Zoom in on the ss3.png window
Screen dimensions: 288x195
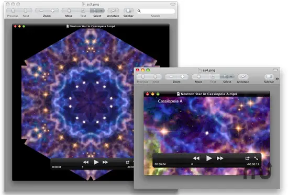tap(53, 11)
